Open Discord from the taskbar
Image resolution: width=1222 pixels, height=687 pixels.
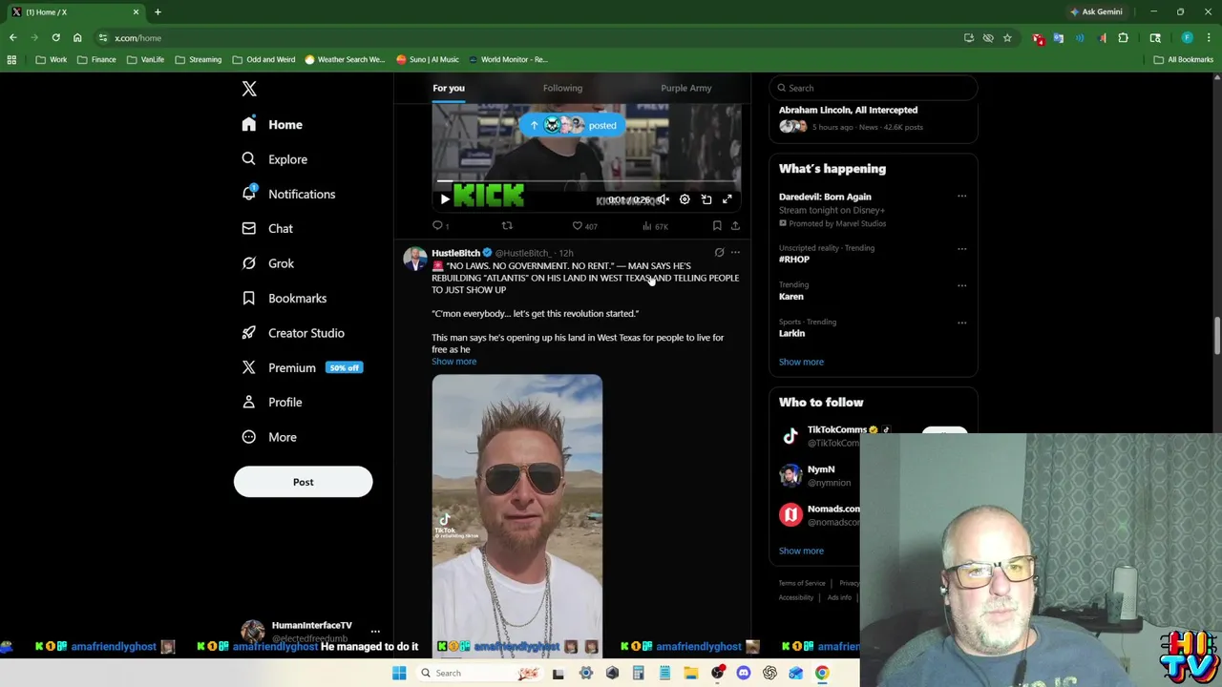click(x=744, y=673)
